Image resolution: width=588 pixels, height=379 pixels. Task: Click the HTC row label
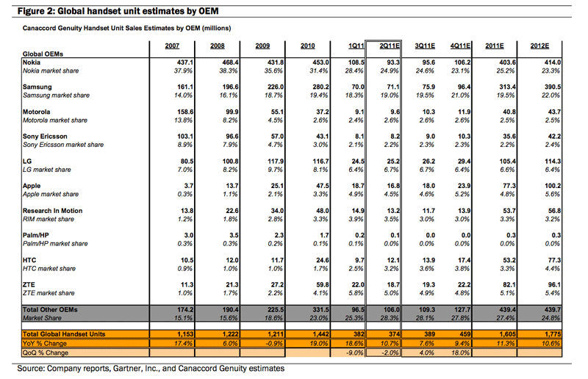point(29,260)
